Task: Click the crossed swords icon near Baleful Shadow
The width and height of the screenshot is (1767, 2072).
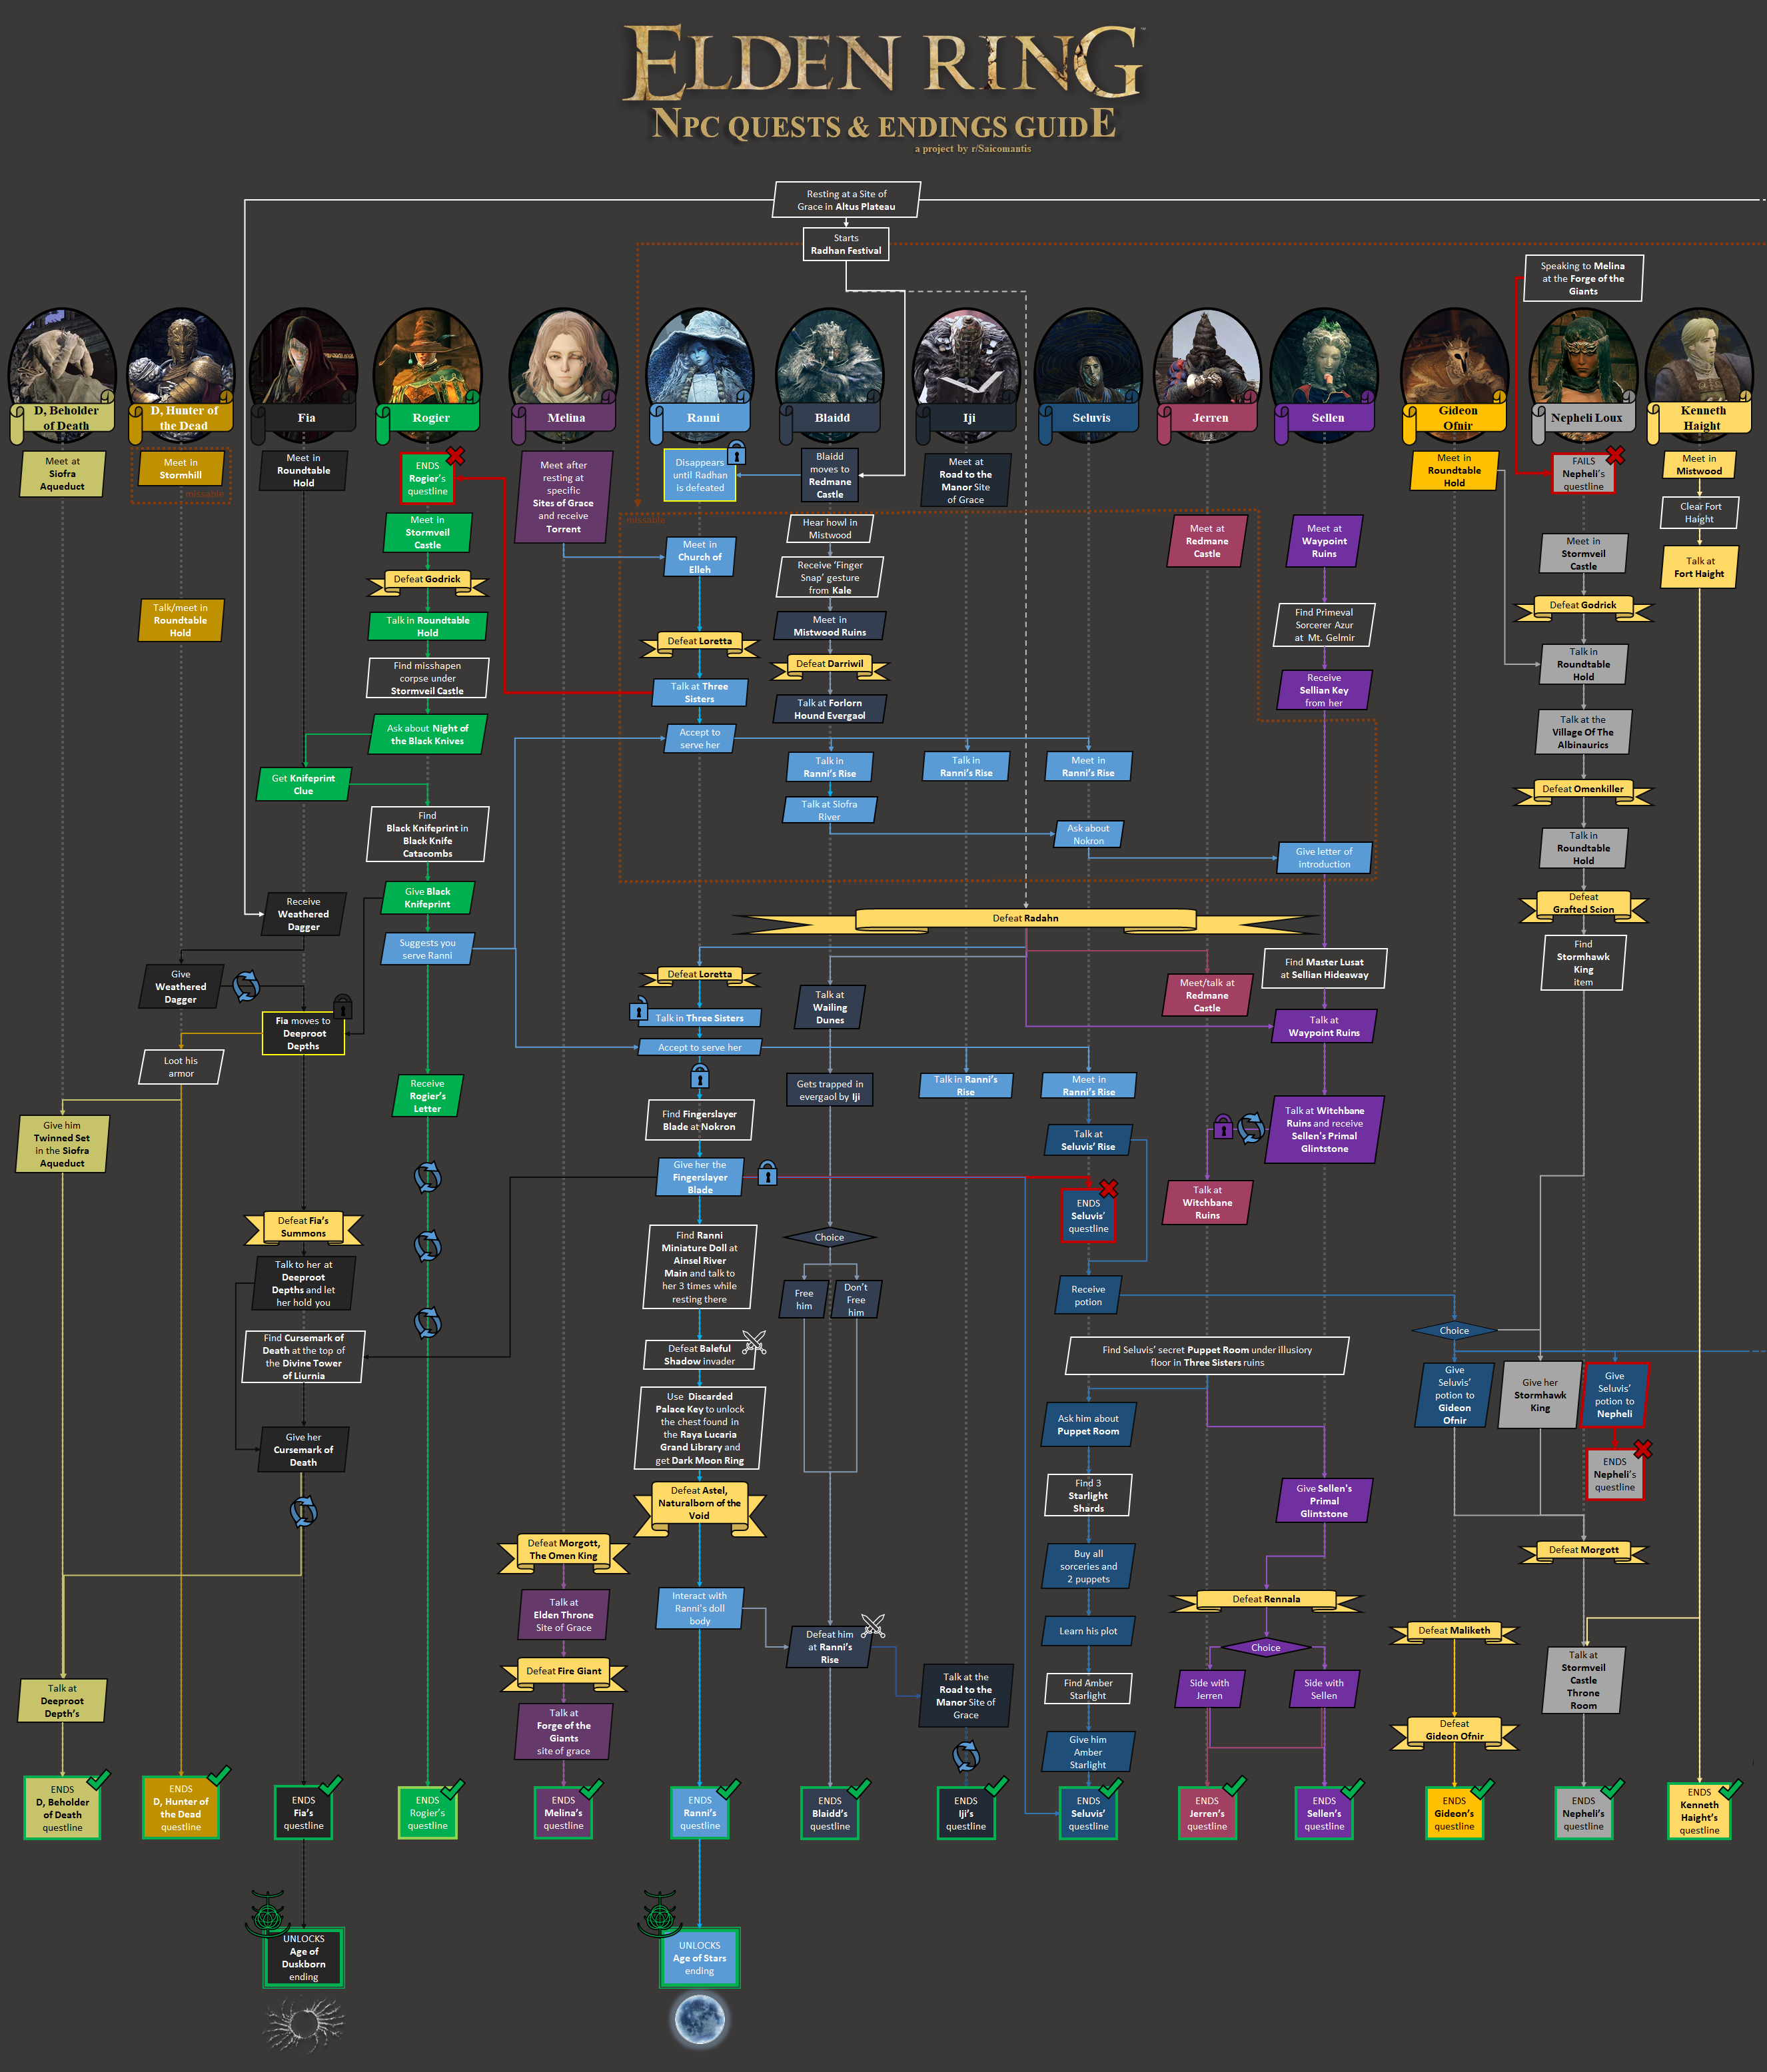Action: pyautogui.click(x=754, y=1342)
